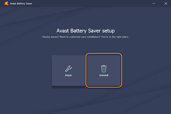Click the 'Avast Battery Saver setup' heading

tap(85, 31)
